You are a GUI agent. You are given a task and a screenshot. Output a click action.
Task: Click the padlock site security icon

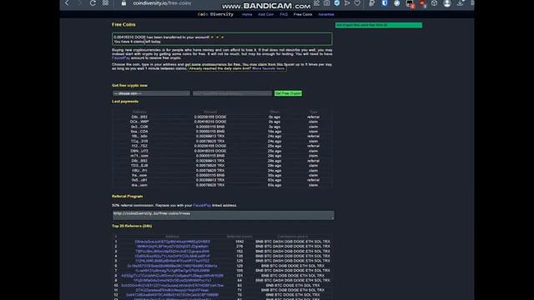[123, 3]
